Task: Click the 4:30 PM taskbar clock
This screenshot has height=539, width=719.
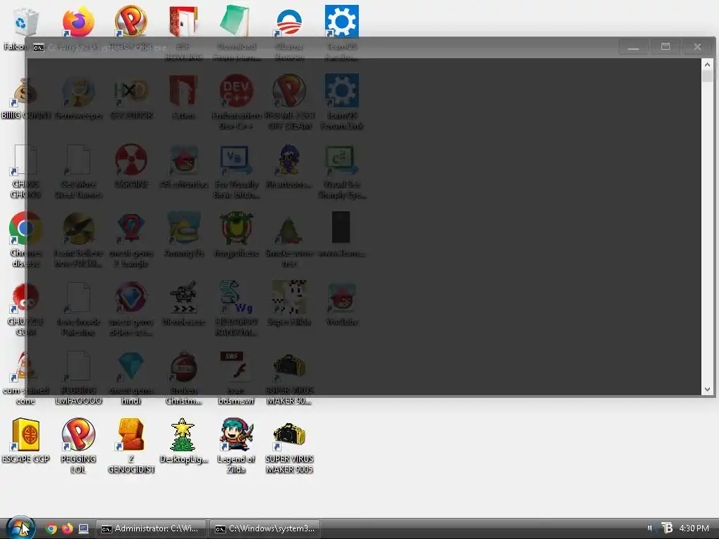Action: click(694, 528)
